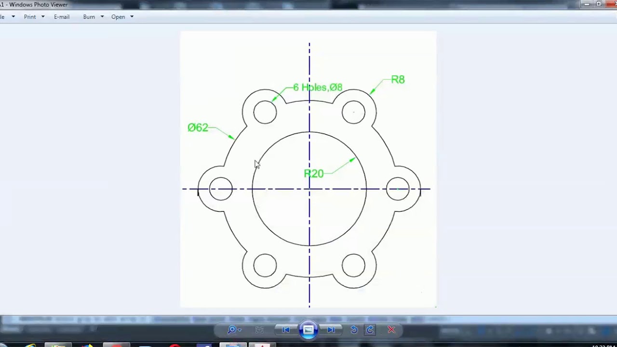This screenshot has width=617, height=347.
Task: Delete the photo with red X
Action: pyautogui.click(x=391, y=330)
